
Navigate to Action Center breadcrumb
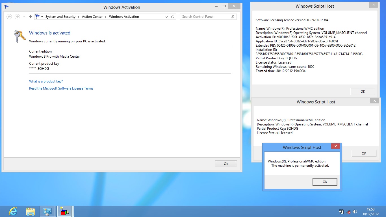92,17
